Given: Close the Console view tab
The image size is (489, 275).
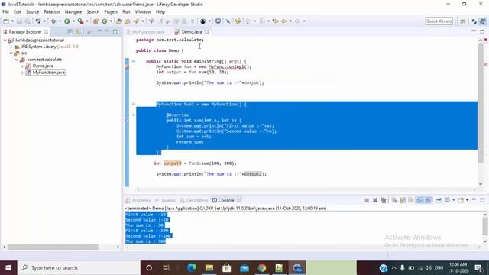Looking at the screenshot, I should (x=238, y=200).
